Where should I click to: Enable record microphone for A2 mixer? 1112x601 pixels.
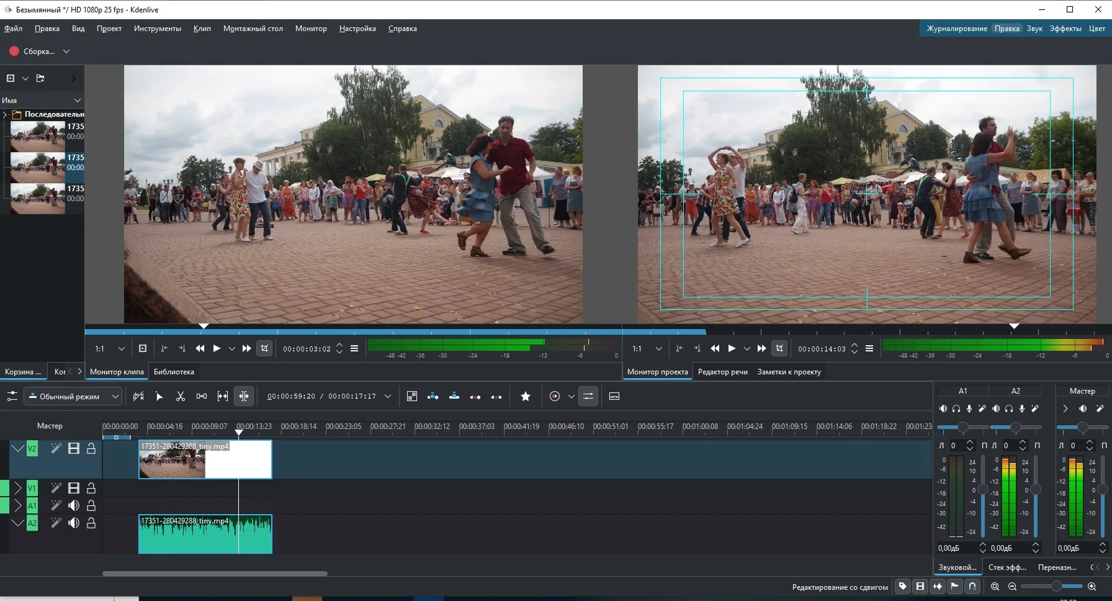1022,409
